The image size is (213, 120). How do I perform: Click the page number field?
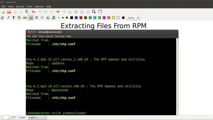tap(5, 117)
